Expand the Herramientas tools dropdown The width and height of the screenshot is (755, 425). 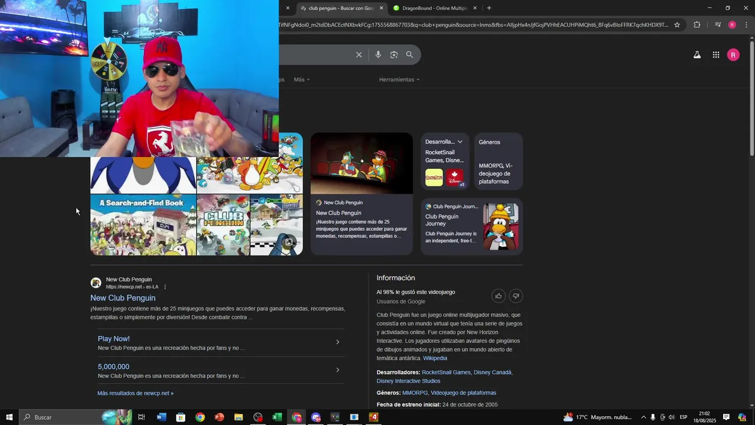(399, 80)
